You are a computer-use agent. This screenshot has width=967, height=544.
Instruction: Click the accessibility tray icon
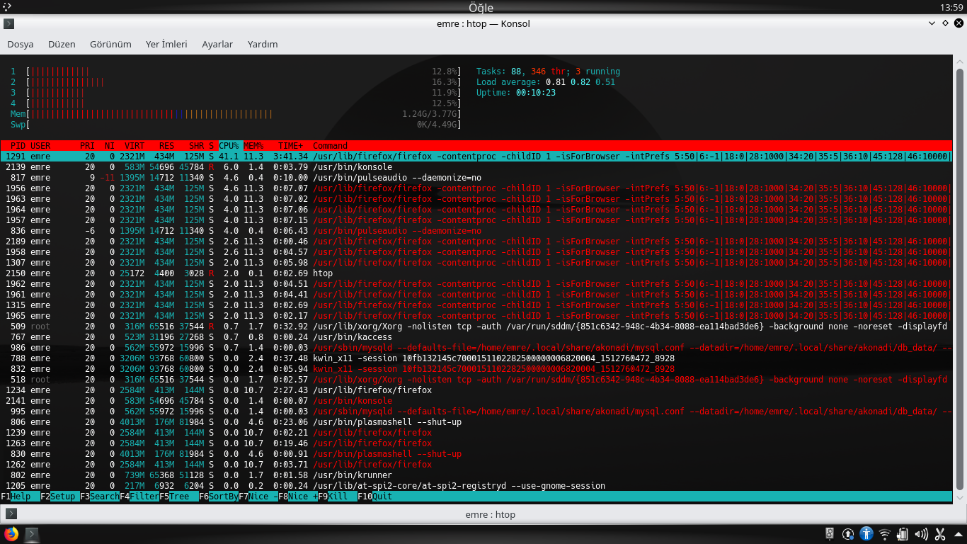pyautogui.click(x=866, y=534)
